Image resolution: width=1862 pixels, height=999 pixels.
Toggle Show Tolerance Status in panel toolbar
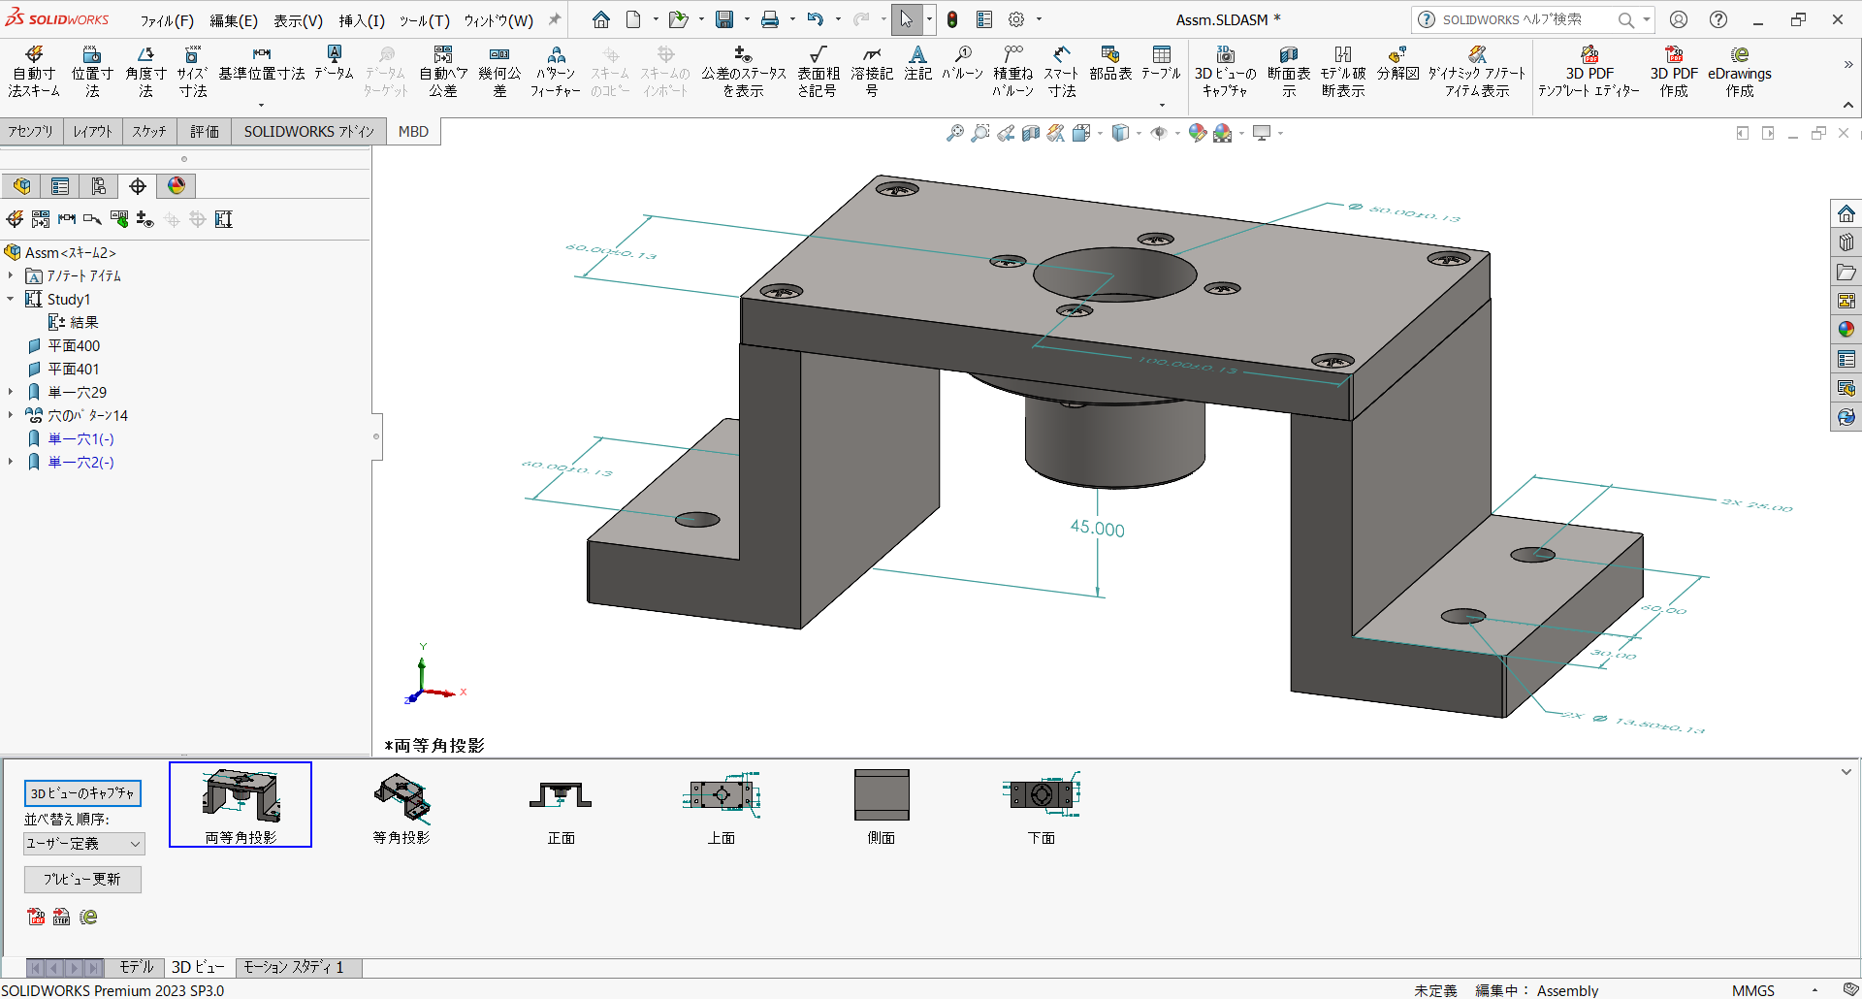tap(144, 219)
